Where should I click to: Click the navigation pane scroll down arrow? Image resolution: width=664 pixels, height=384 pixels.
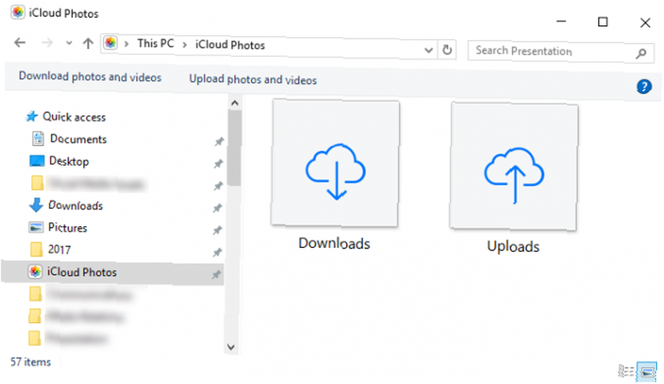231,348
